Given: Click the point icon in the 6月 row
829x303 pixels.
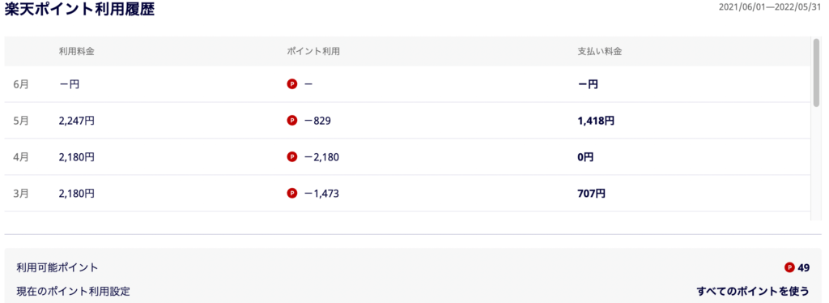Looking at the screenshot, I should (291, 84).
